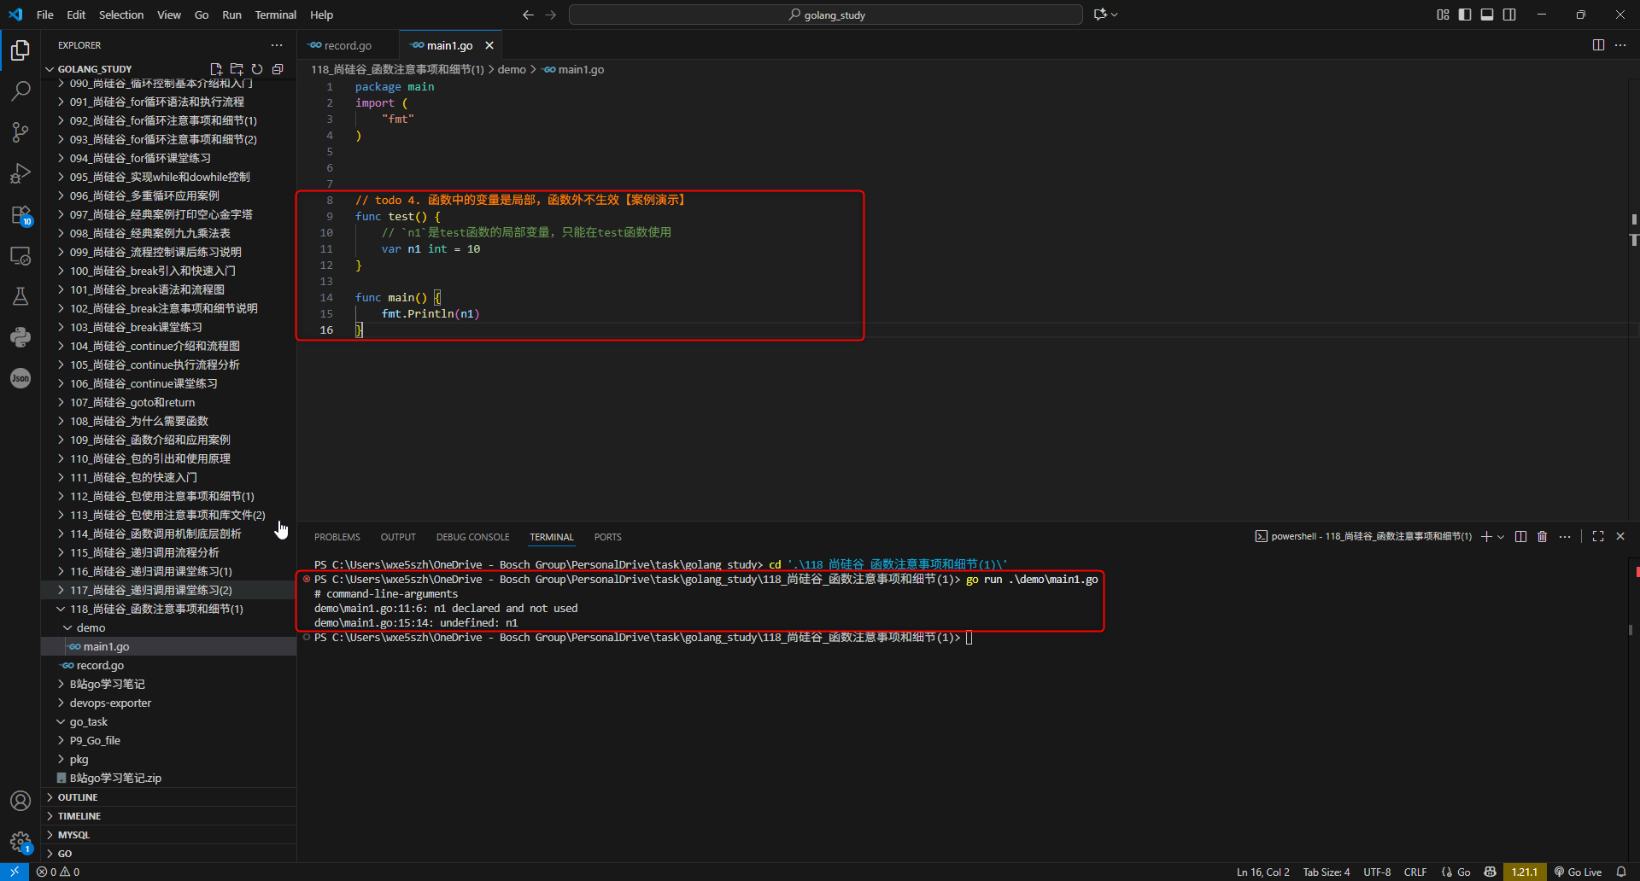This screenshot has width=1640, height=881.
Task: Maximize the terminal panel size
Action: 1598,537
